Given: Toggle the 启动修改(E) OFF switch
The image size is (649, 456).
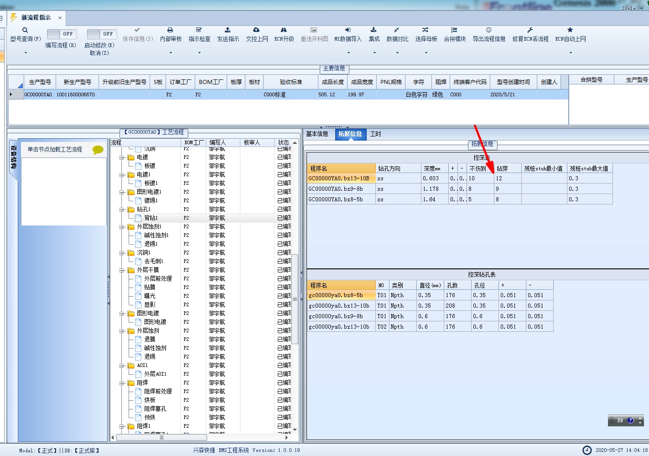Looking at the screenshot, I should pos(102,34).
